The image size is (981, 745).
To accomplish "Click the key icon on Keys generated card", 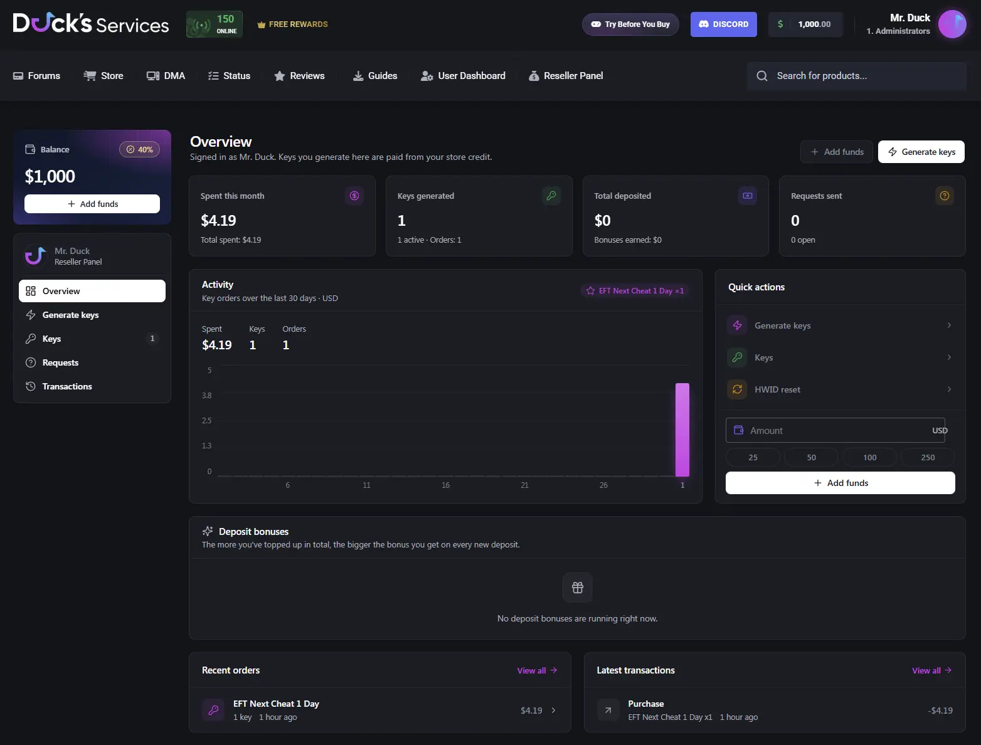I will pyautogui.click(x=551, y=196).
